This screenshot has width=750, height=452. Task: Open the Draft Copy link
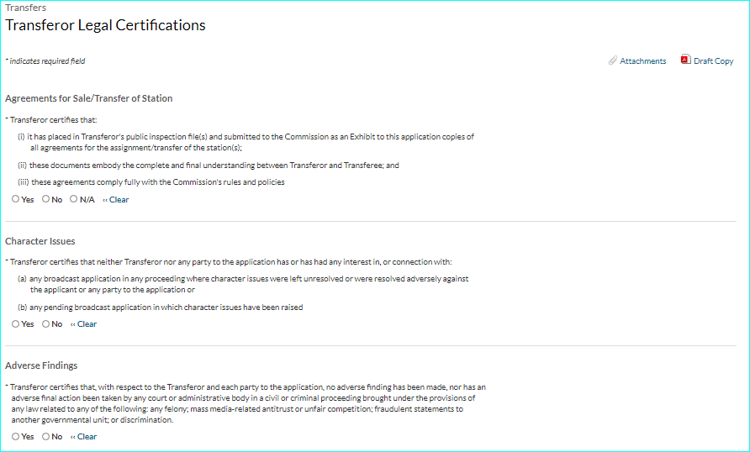pos(713,61)
